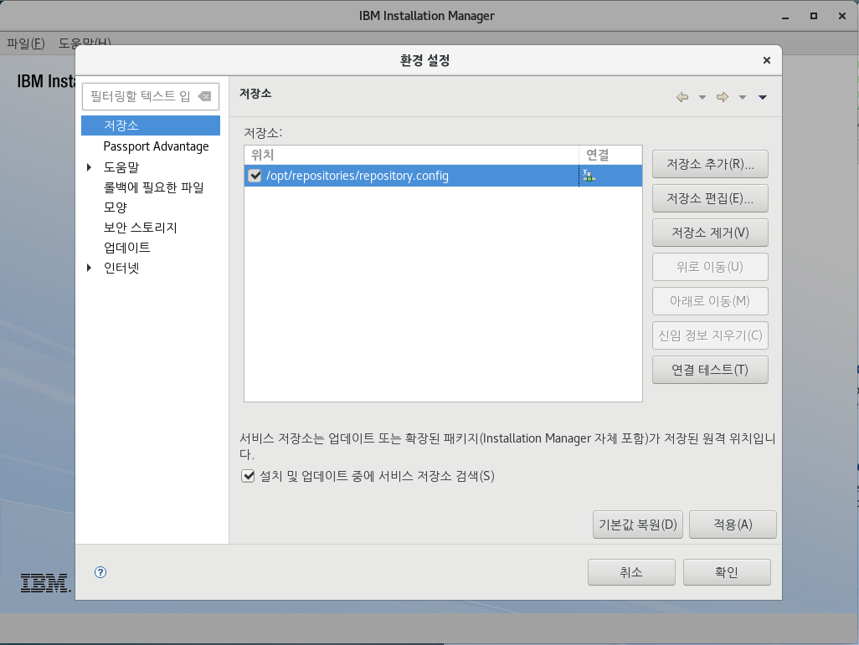The height and width of the screenshot is (645, 859).
Task: Select the /opt/repositories/repository.config row text
Action: pos(357,176)
